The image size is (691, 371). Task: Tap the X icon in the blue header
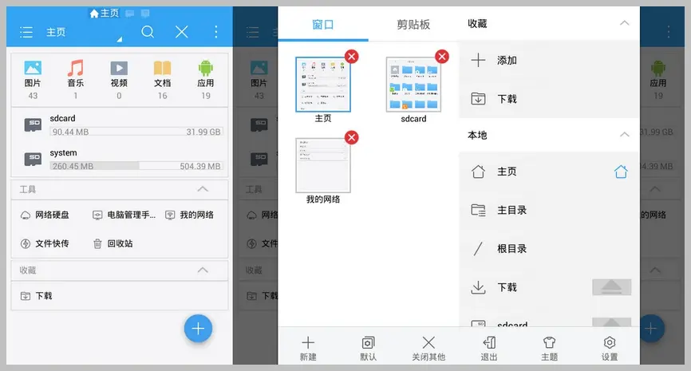182,32
